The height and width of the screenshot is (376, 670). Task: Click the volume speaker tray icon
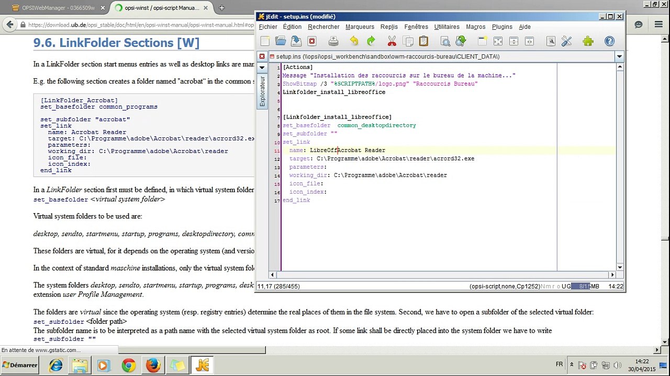(617, 366)
